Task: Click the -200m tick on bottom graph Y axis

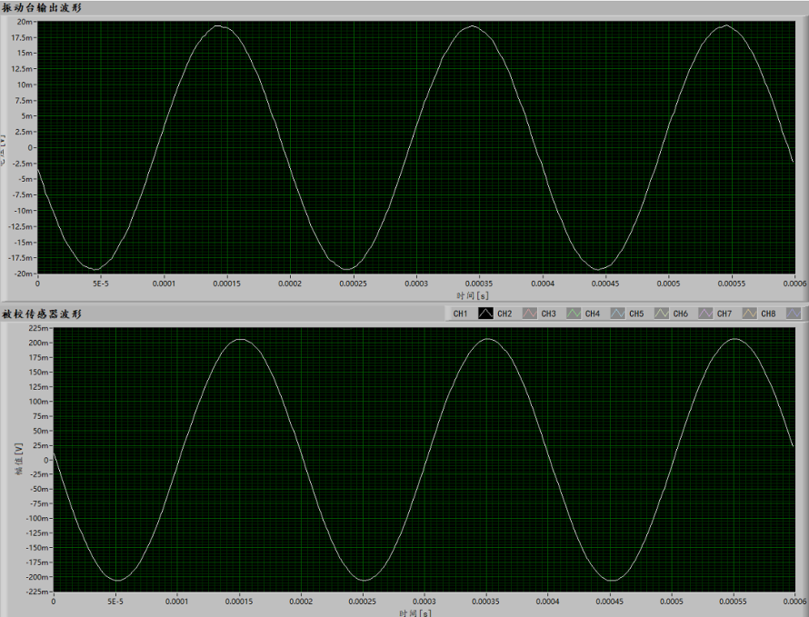Action: point(37,577)
